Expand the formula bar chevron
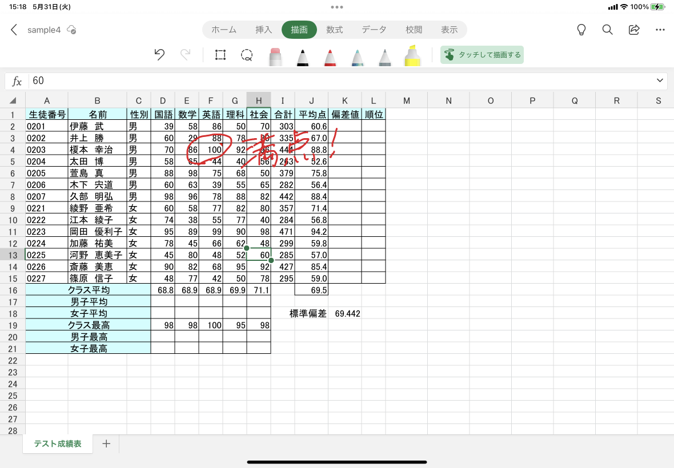Image resolution: width=674 pixels, height=468 pixels. pyautogui.click(x=660, y=80)
